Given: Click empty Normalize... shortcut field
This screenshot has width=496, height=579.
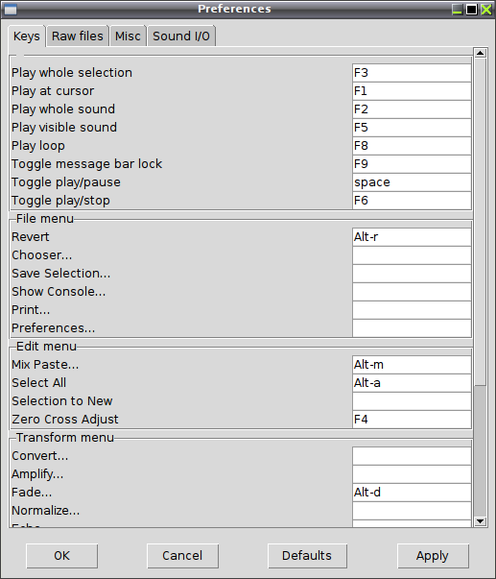Looking at the screenshot, I should pyautogui.click(x=412, y=511).
